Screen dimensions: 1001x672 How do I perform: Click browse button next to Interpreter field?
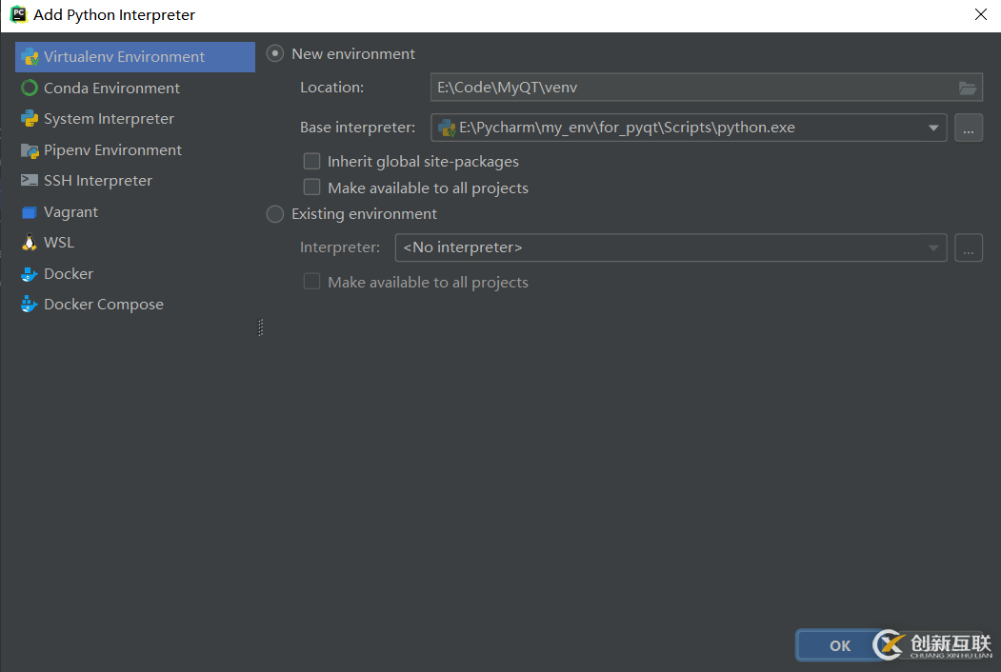pos(969,247)
